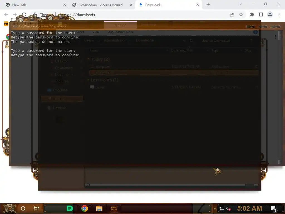Screen dimensions: 285x214
Task: Select the Downloads tab in Chrome
Action: tap(168, 5)
